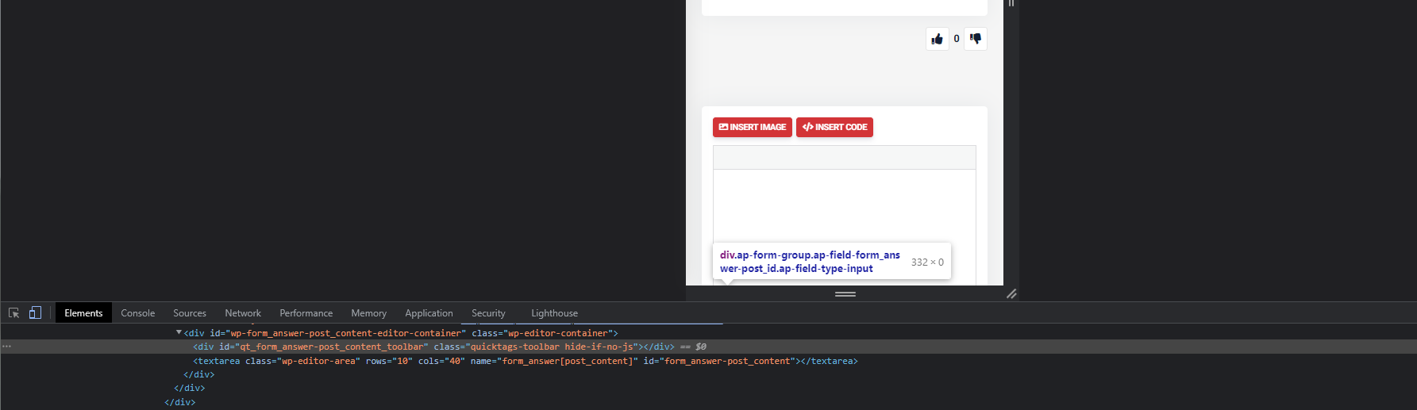Open the Performance panel tab
This screenshot has width=1417, height=410.
[306, 313]
